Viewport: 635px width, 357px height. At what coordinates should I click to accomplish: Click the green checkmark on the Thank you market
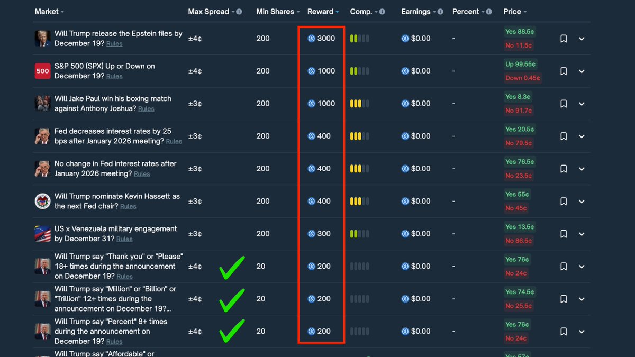[x=232, y=266]
